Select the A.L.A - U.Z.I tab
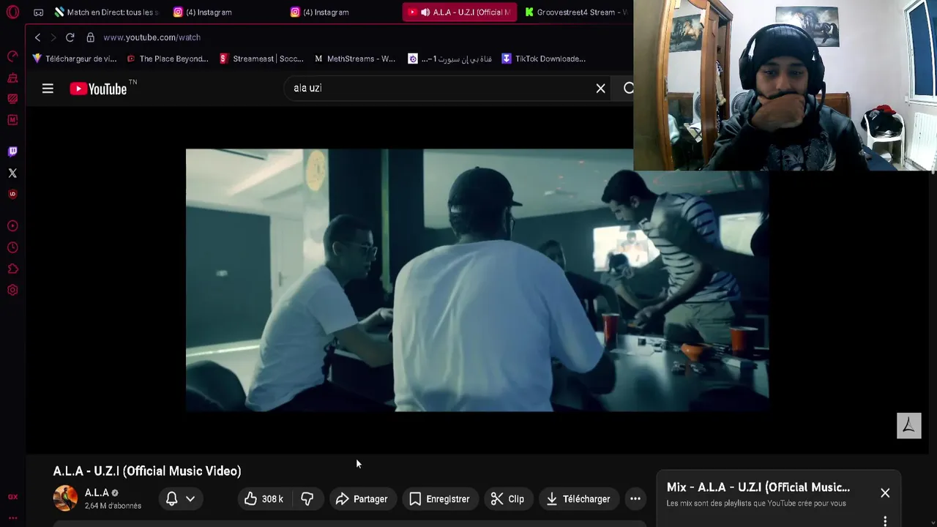The height and width of the screenshot is (527, 937). pyautogui.click(x=460, y=12)
